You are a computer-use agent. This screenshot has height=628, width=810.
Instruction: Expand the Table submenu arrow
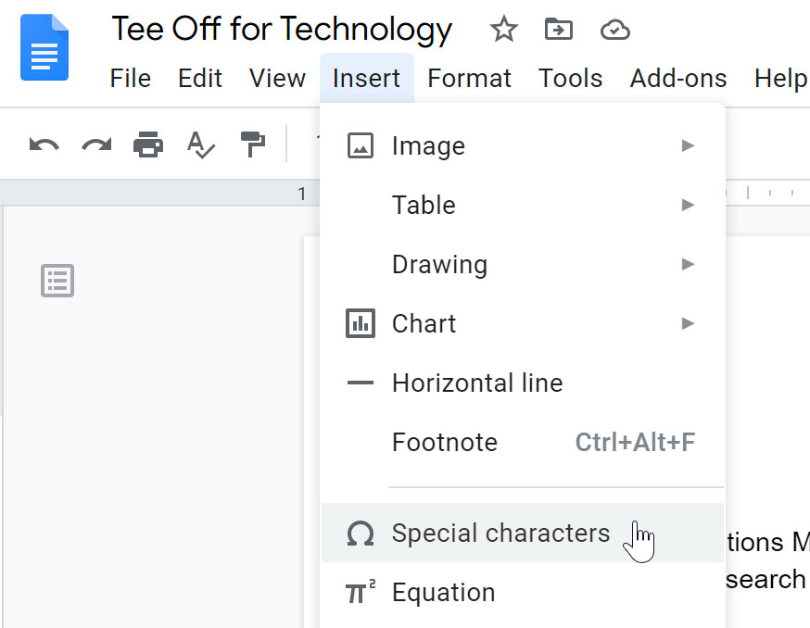coord(688,205)
